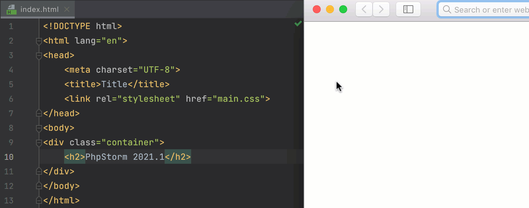The height and width of the screenshot is (208, 529).
Task: Click fold marker at closing div on line 11
Action: [39, 171]
